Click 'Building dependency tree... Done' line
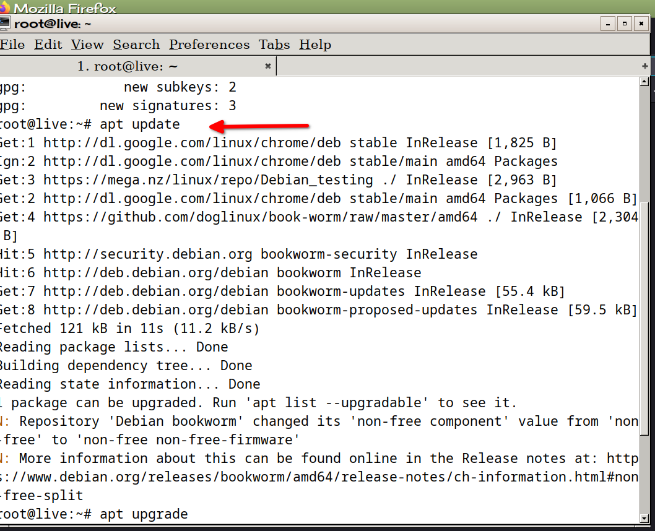The width and height of the screenshot is (655, 531). pos(126,366)
